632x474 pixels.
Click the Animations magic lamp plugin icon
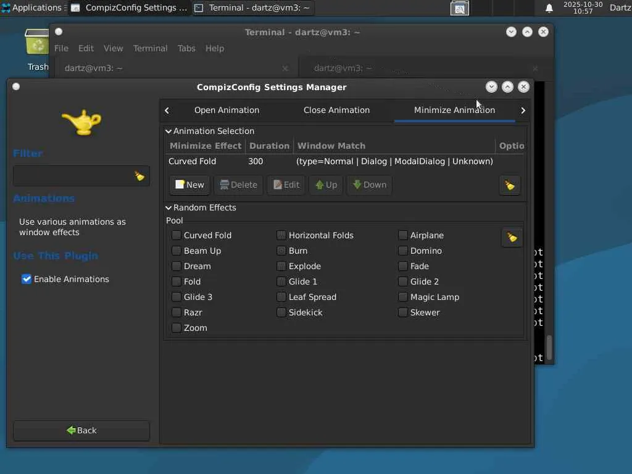(x=82, y=122)
